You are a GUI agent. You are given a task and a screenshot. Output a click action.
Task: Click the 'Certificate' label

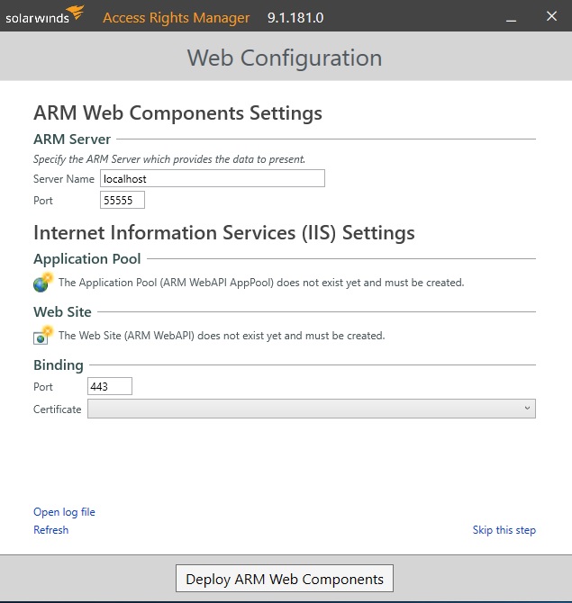(x=58, y=409)
